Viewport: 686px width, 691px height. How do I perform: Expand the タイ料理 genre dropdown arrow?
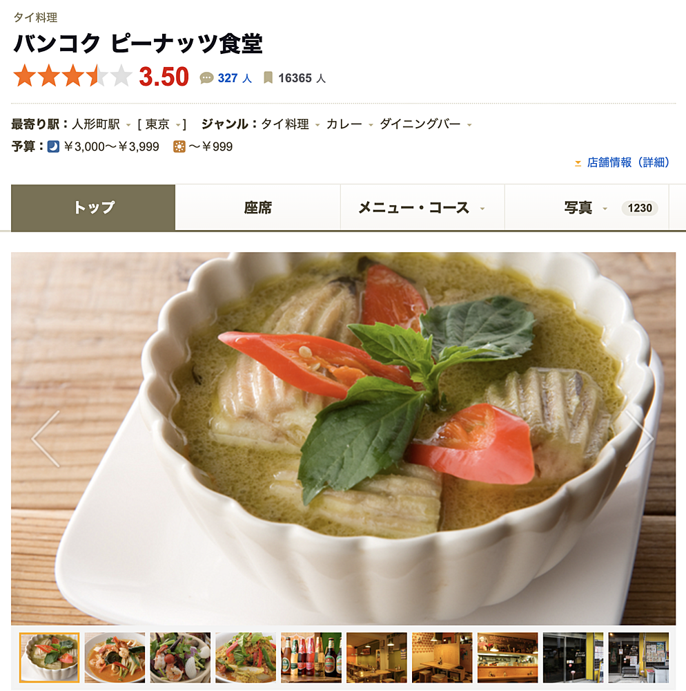317,125
